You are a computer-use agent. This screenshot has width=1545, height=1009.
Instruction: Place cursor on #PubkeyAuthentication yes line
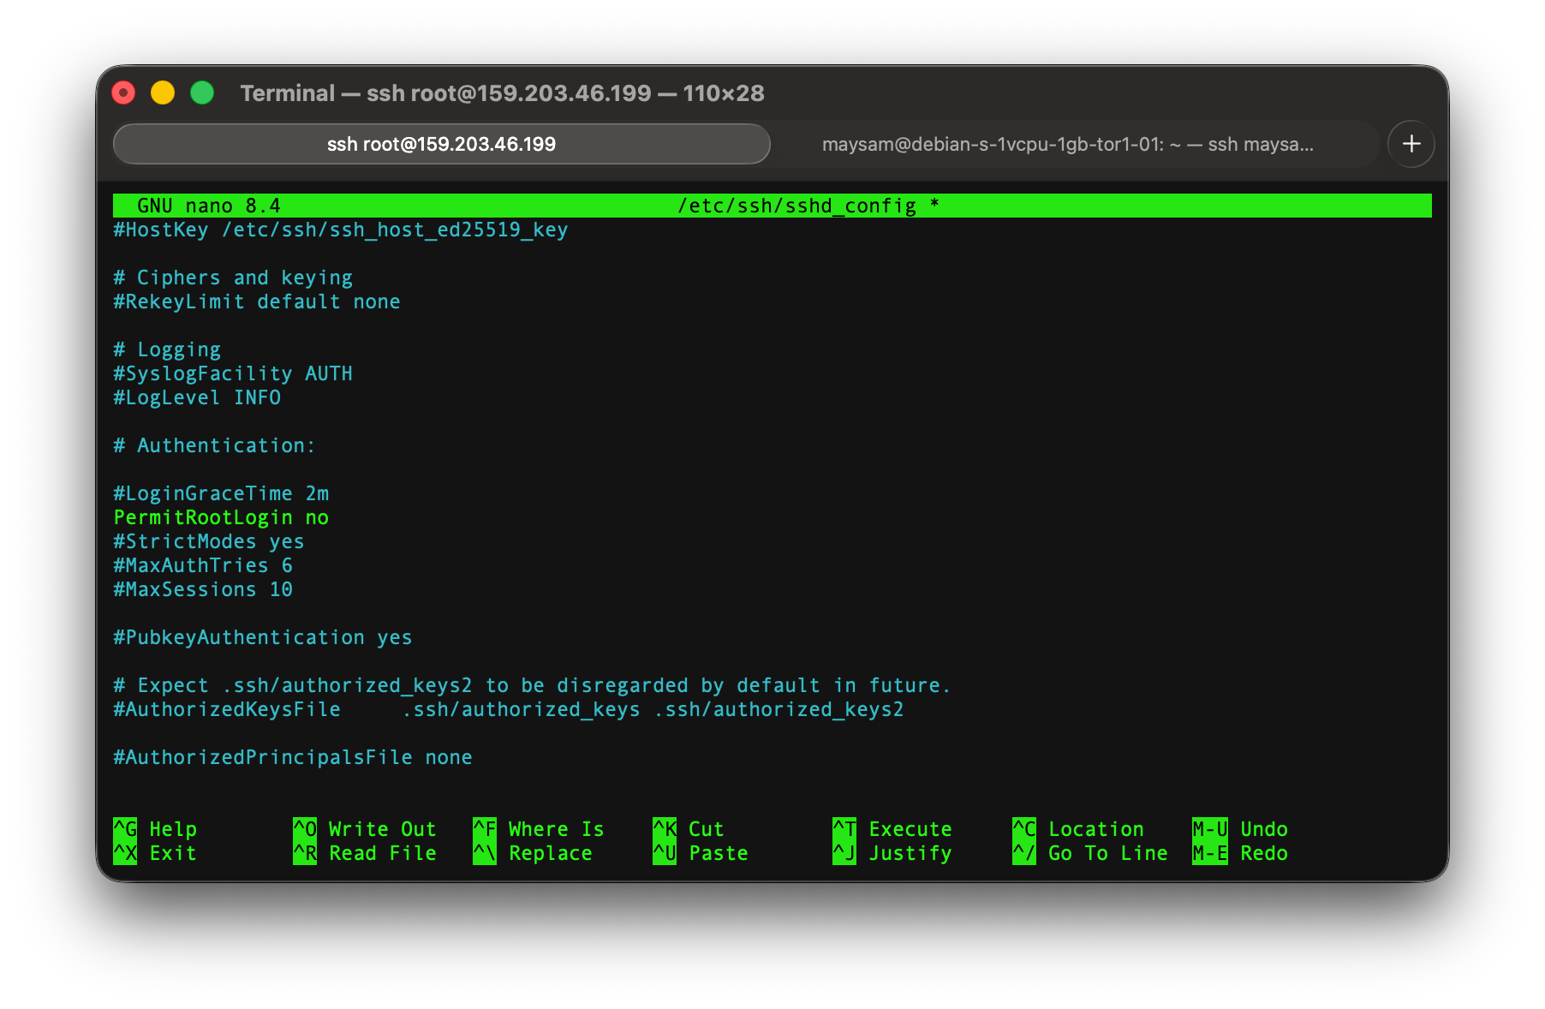tap(263, 637)
